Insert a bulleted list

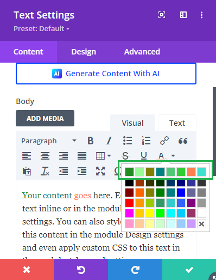click(128, 141)
